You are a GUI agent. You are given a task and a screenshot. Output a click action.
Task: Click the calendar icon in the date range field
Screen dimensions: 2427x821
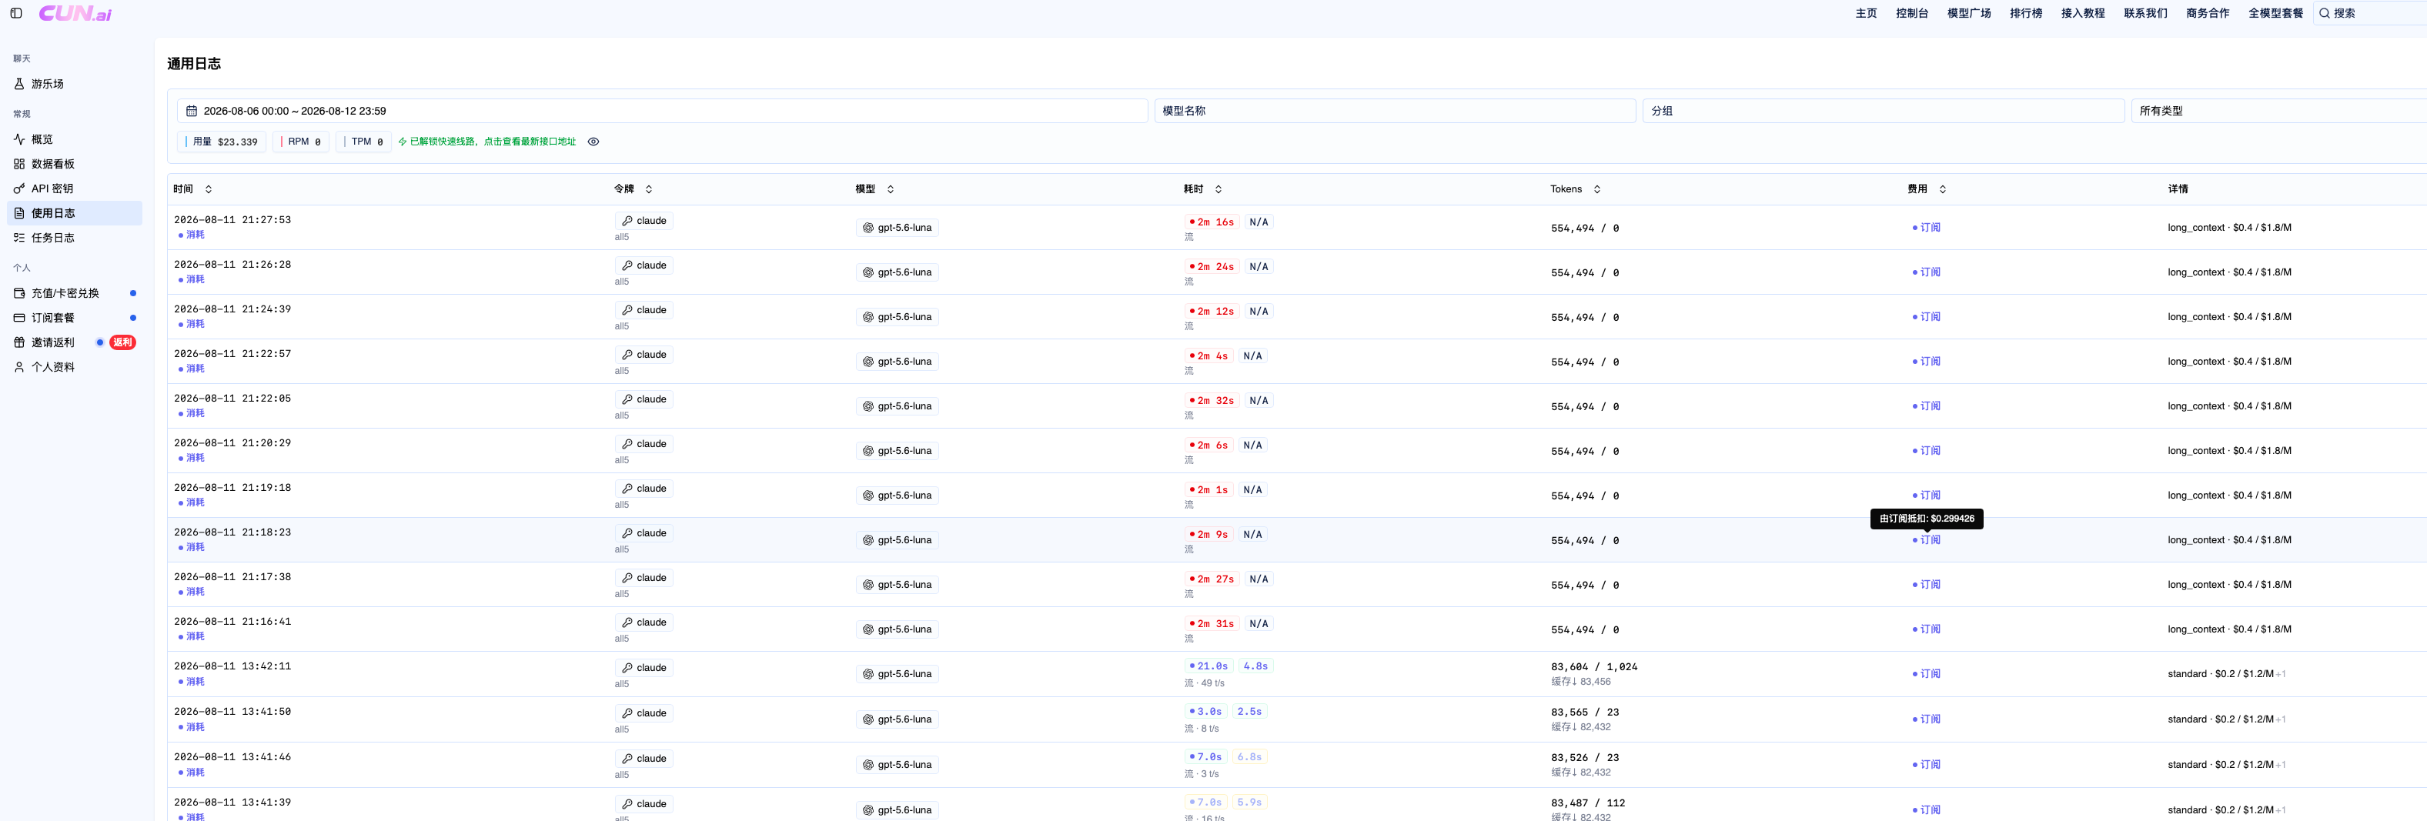tap(191, 111)
